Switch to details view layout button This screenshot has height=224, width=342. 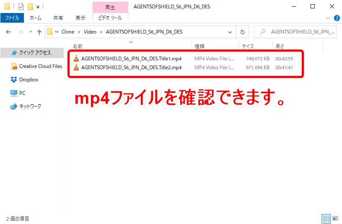(x=326, y=219)
